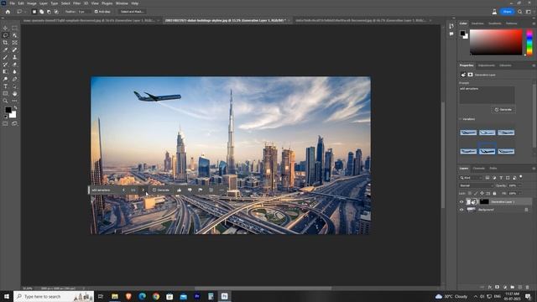Select the Pen tool

(x=14, y=79)
